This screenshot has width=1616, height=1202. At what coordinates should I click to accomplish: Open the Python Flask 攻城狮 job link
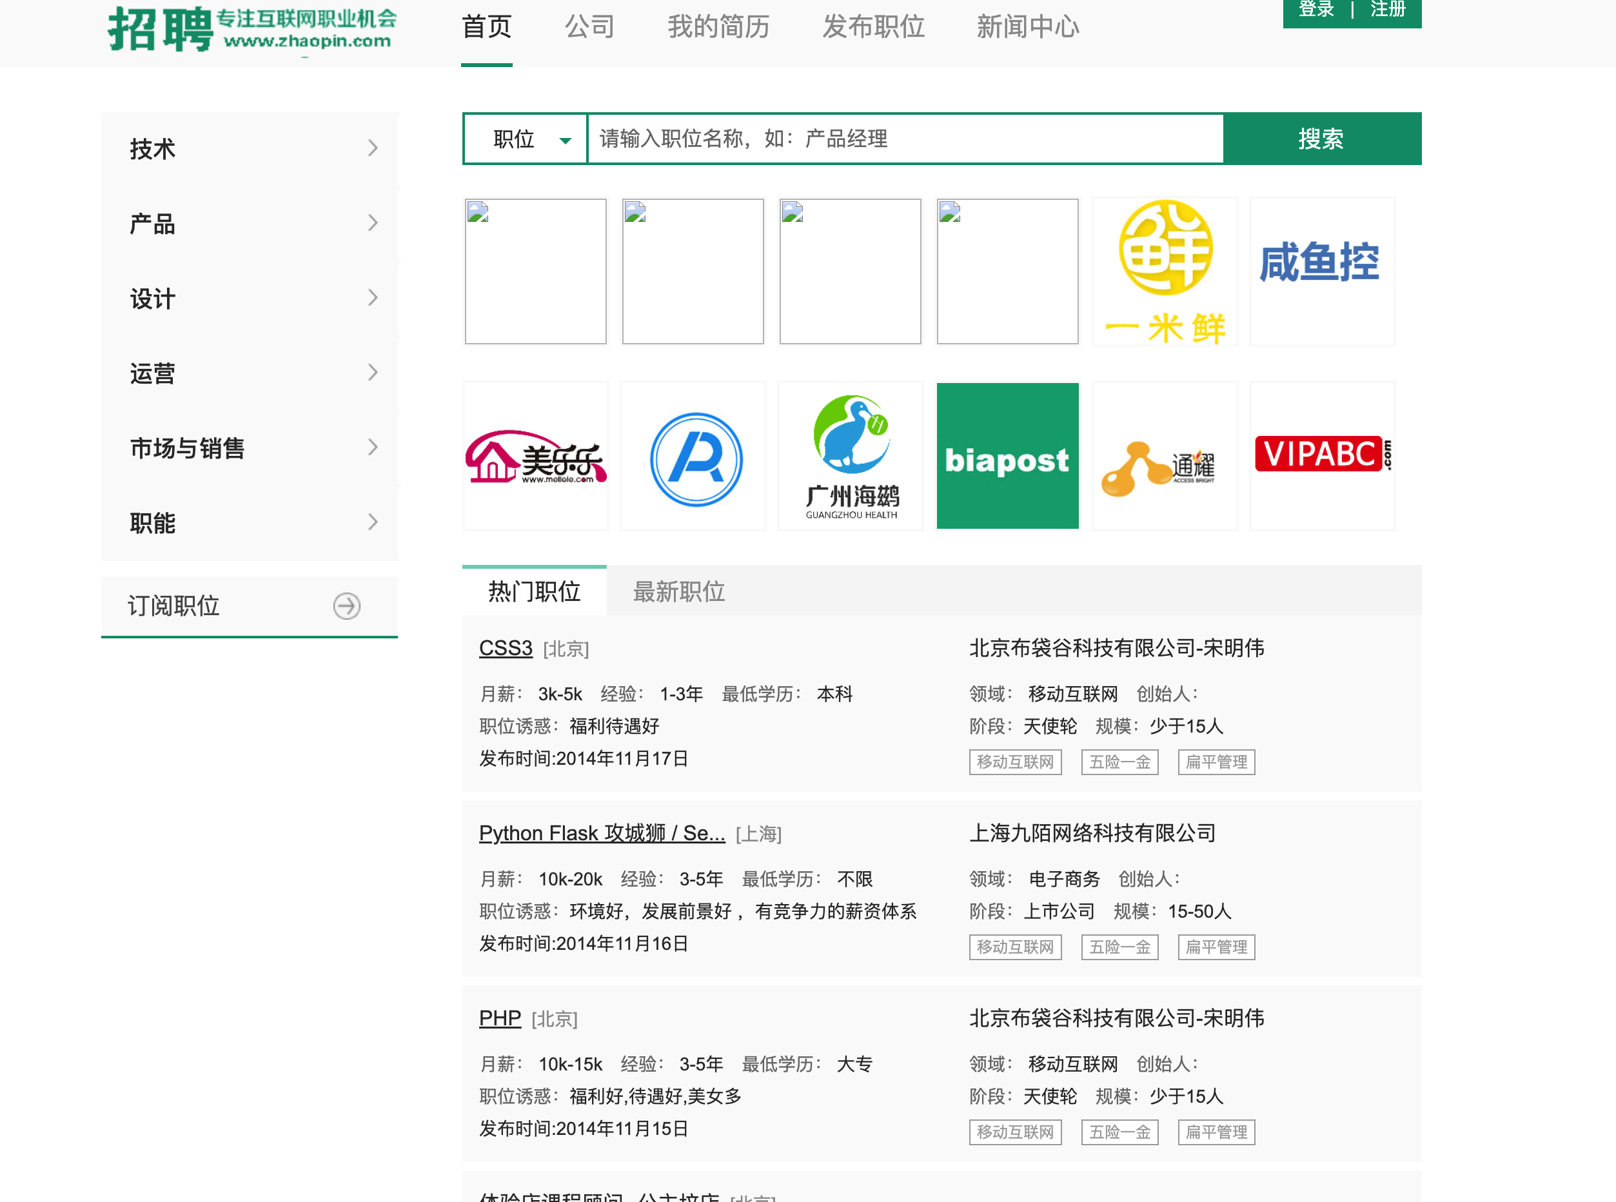pos(602,833)
